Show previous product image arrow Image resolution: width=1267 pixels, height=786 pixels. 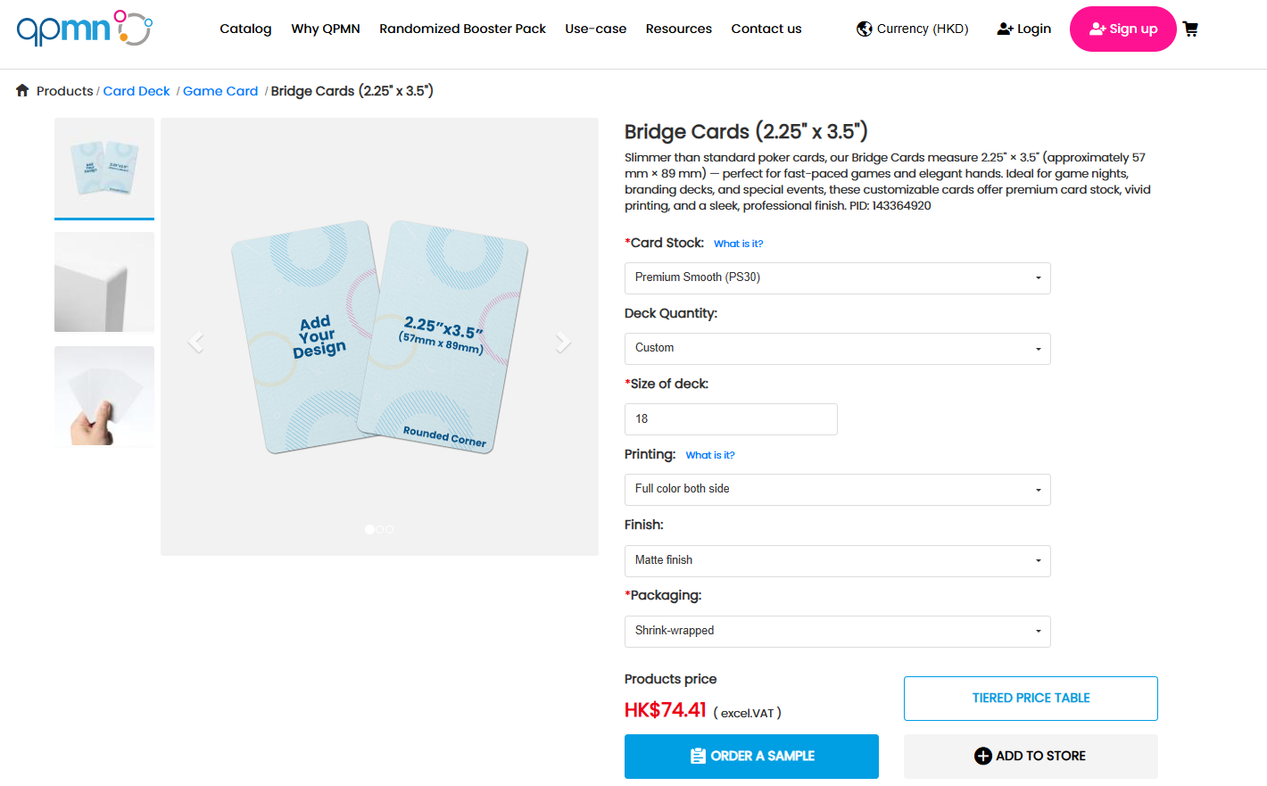[196, 342]
